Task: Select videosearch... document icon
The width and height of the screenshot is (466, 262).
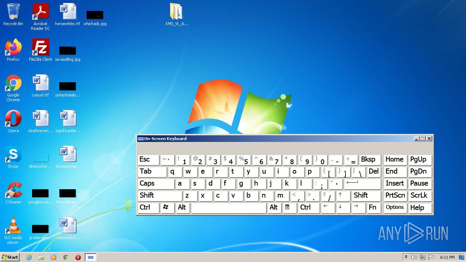Action: click(68, 229)
